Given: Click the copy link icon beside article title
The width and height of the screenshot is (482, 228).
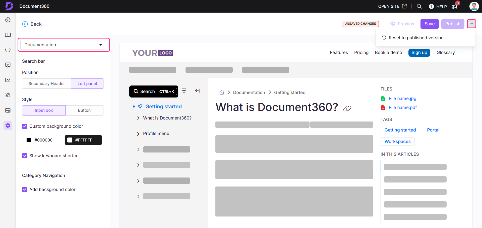Looking at the screenshot, I should [x=347, y=108].
